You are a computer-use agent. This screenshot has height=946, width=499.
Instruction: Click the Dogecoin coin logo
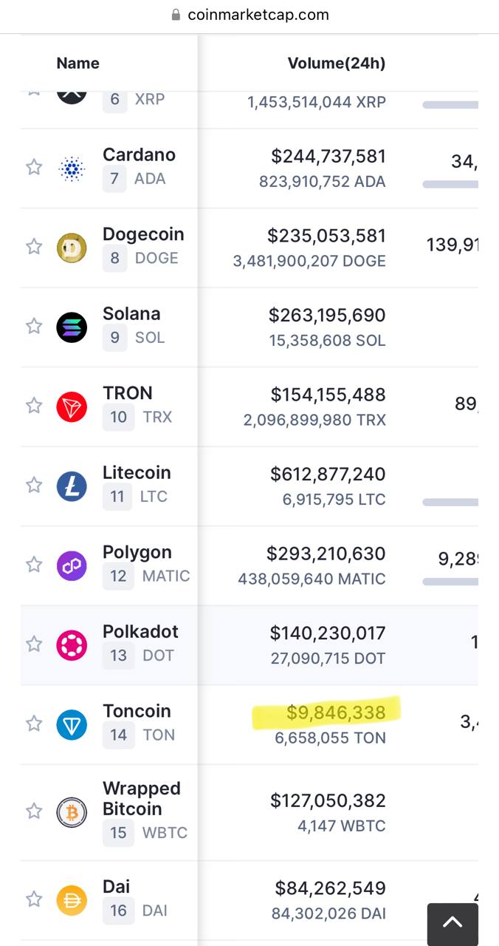(72, 248)
